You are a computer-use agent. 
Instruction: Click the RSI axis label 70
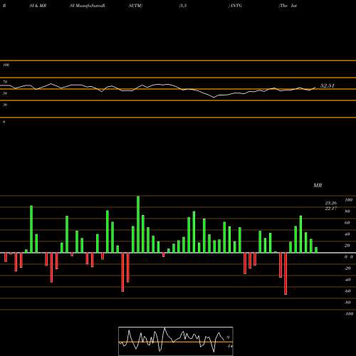coord(5,82)
